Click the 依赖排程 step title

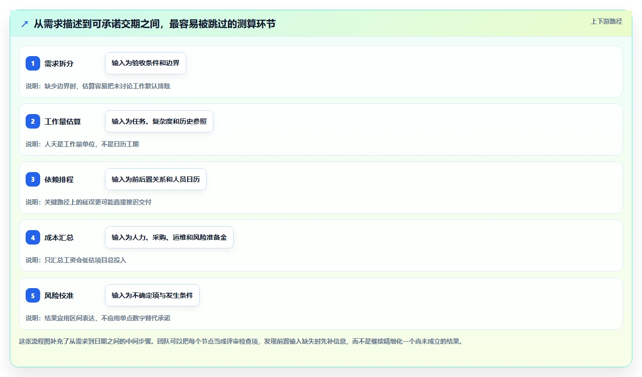[59, 179]
